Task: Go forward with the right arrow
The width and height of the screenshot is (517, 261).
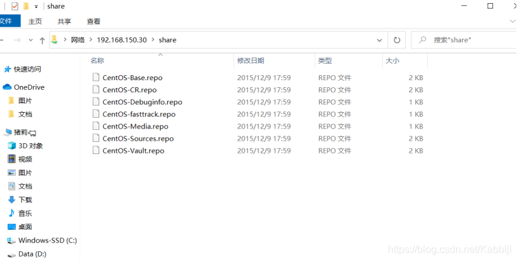Action: pos(17,40)
